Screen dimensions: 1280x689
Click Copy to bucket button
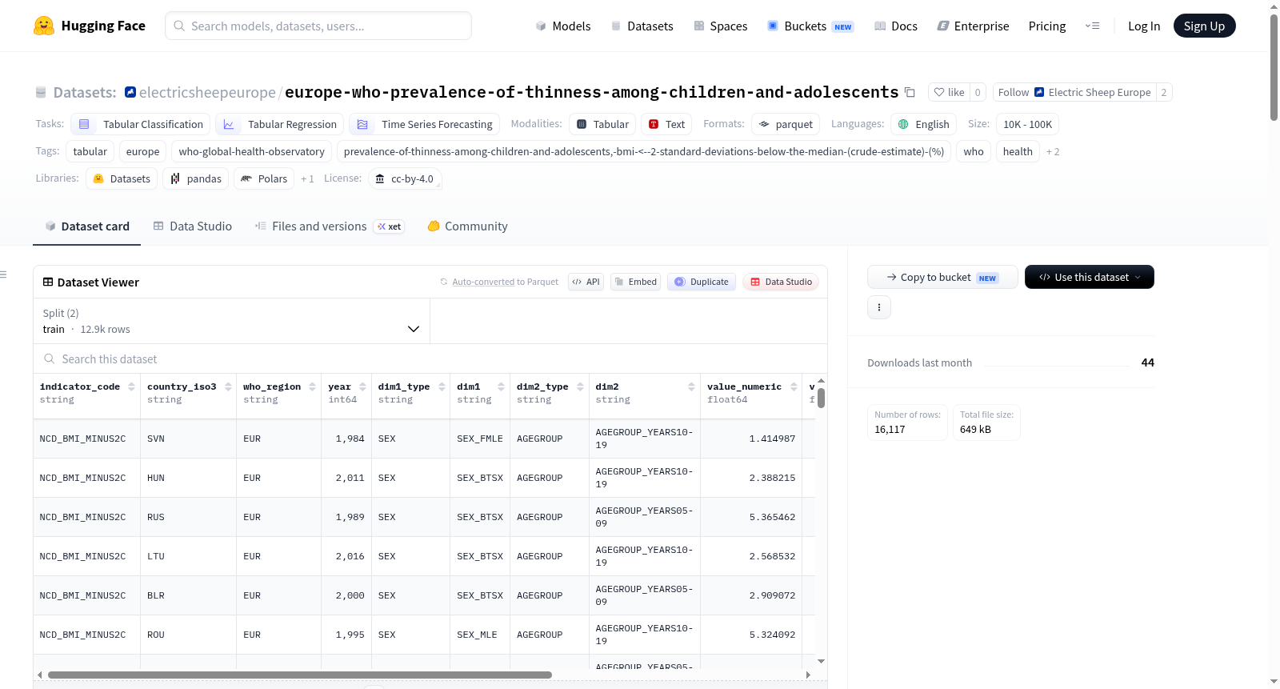(x=942, y=277)
